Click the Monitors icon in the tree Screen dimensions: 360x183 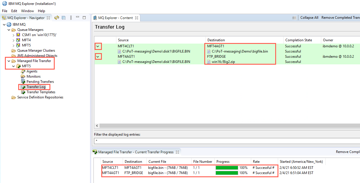click(x=23, y=76)
